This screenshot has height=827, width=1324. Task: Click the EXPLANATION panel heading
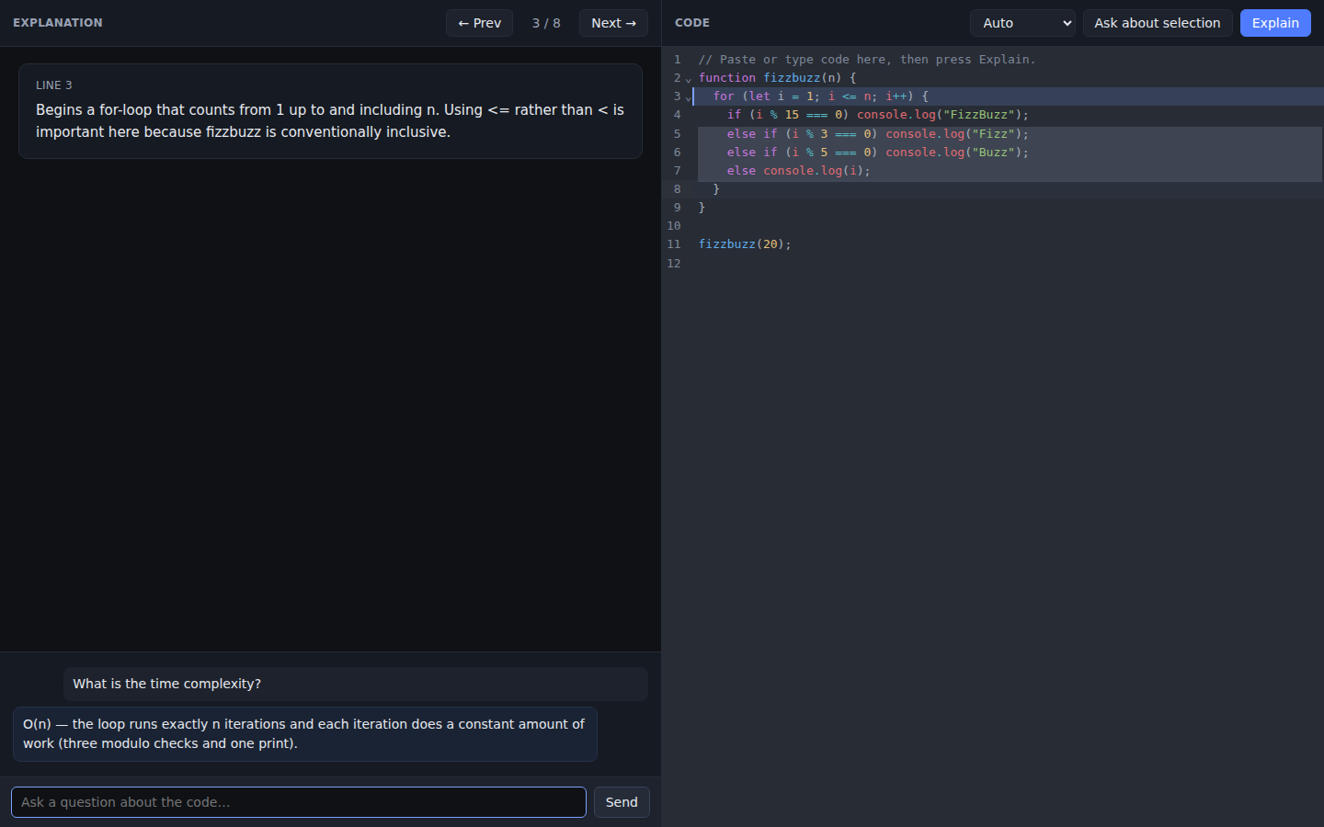[x=58, y=23]
